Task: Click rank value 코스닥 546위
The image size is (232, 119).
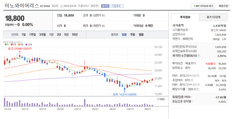Action: pyautogui.click(x=218, y=30)
